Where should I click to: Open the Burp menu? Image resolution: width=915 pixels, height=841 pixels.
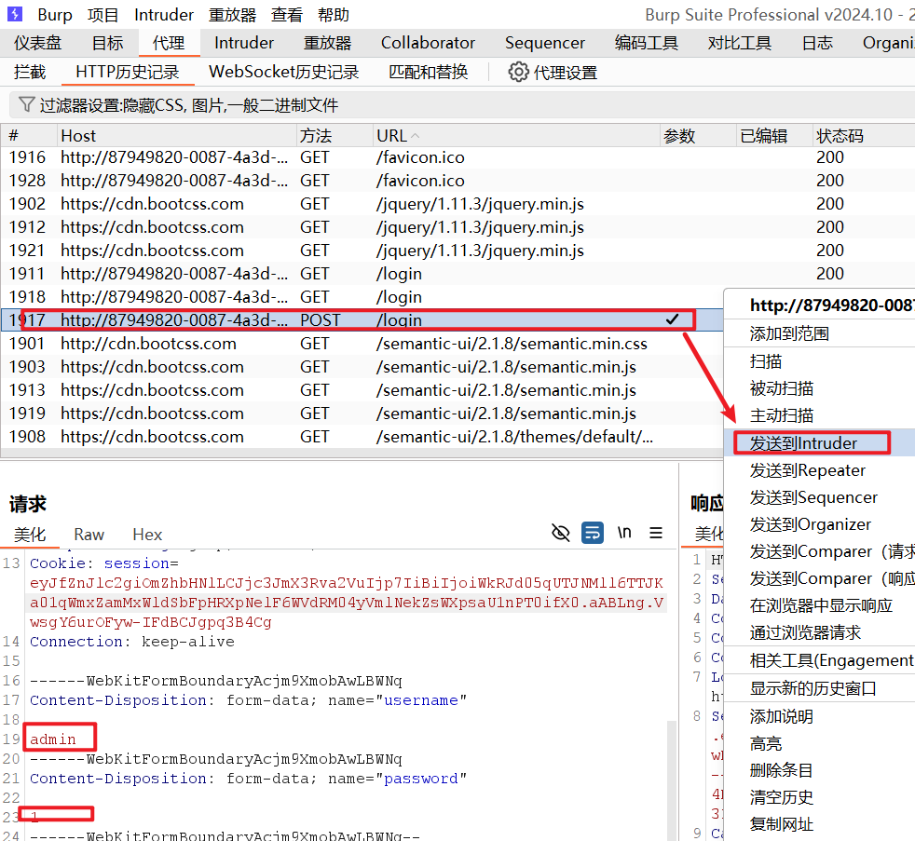55,15
